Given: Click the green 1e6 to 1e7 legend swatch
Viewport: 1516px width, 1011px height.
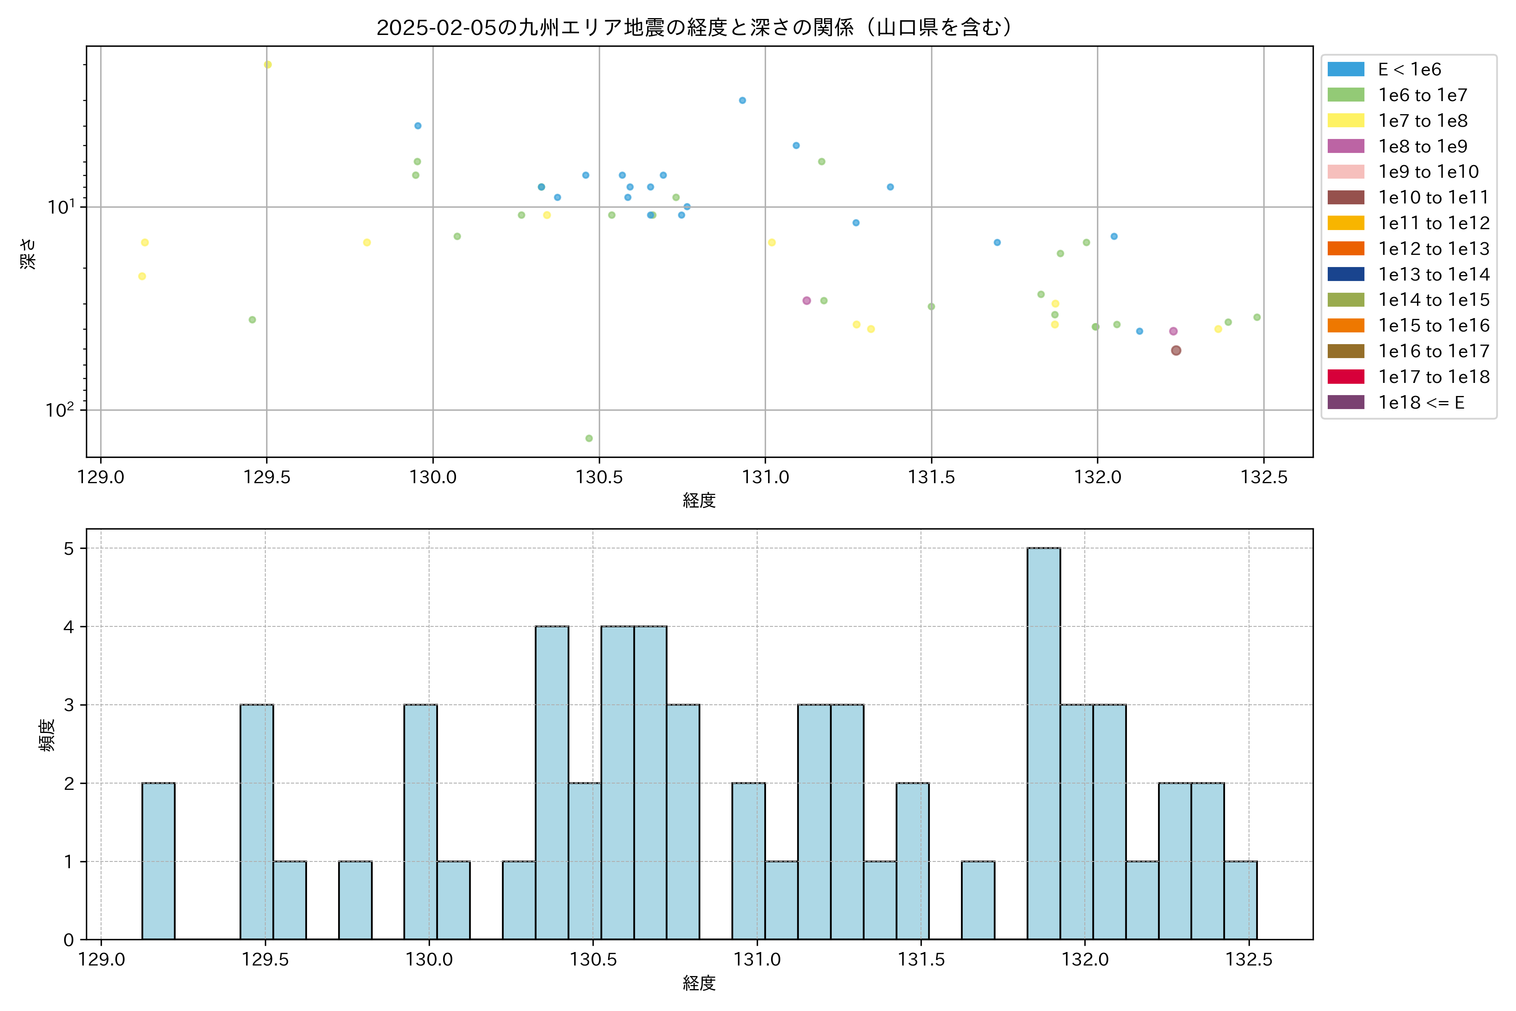Looking at the screenshot, I should [1346, 96].
